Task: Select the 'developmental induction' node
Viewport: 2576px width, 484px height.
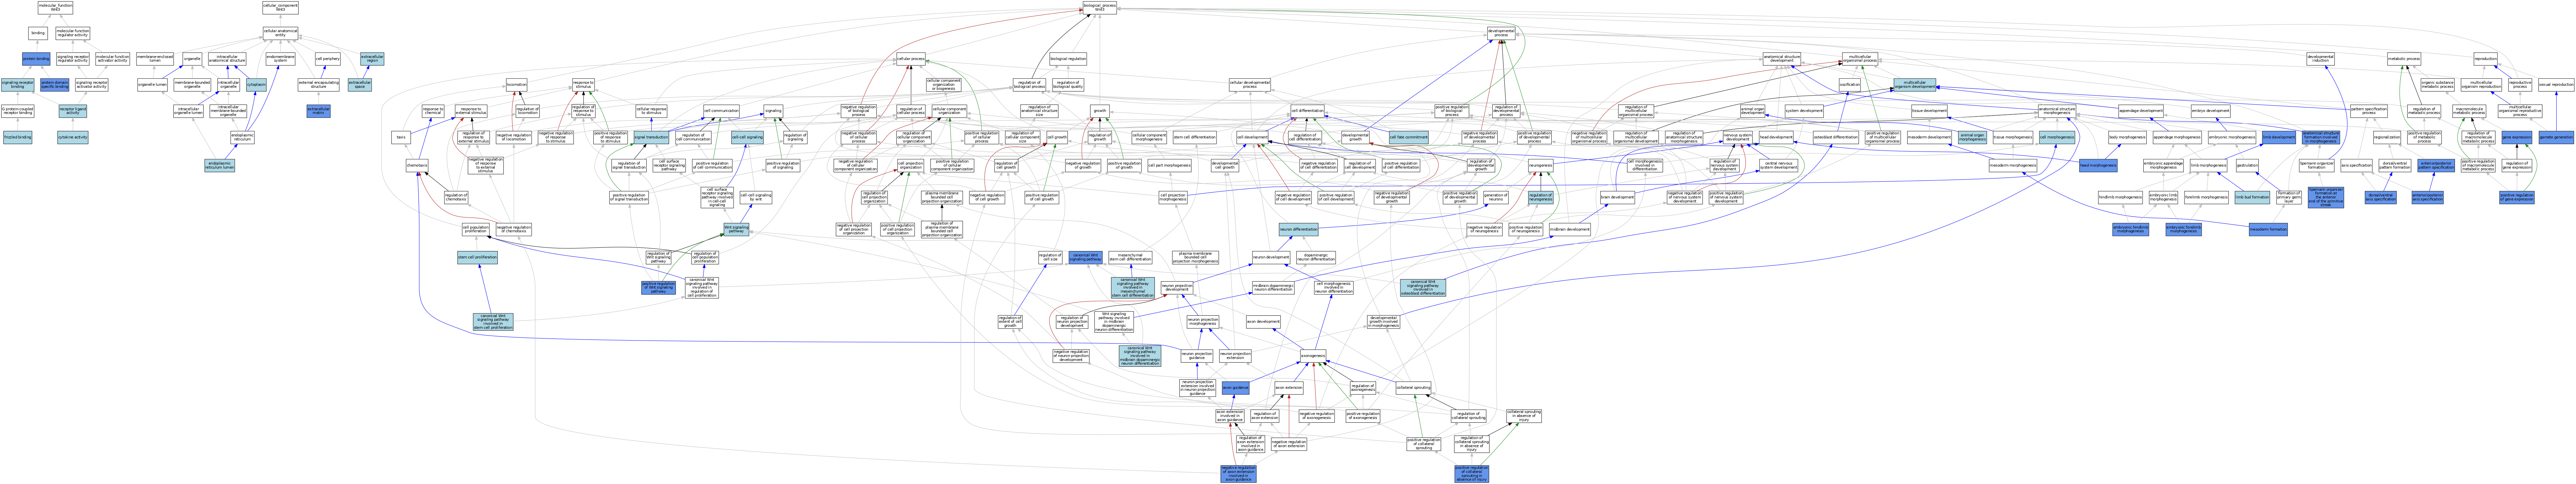Action: [2321, 59]
